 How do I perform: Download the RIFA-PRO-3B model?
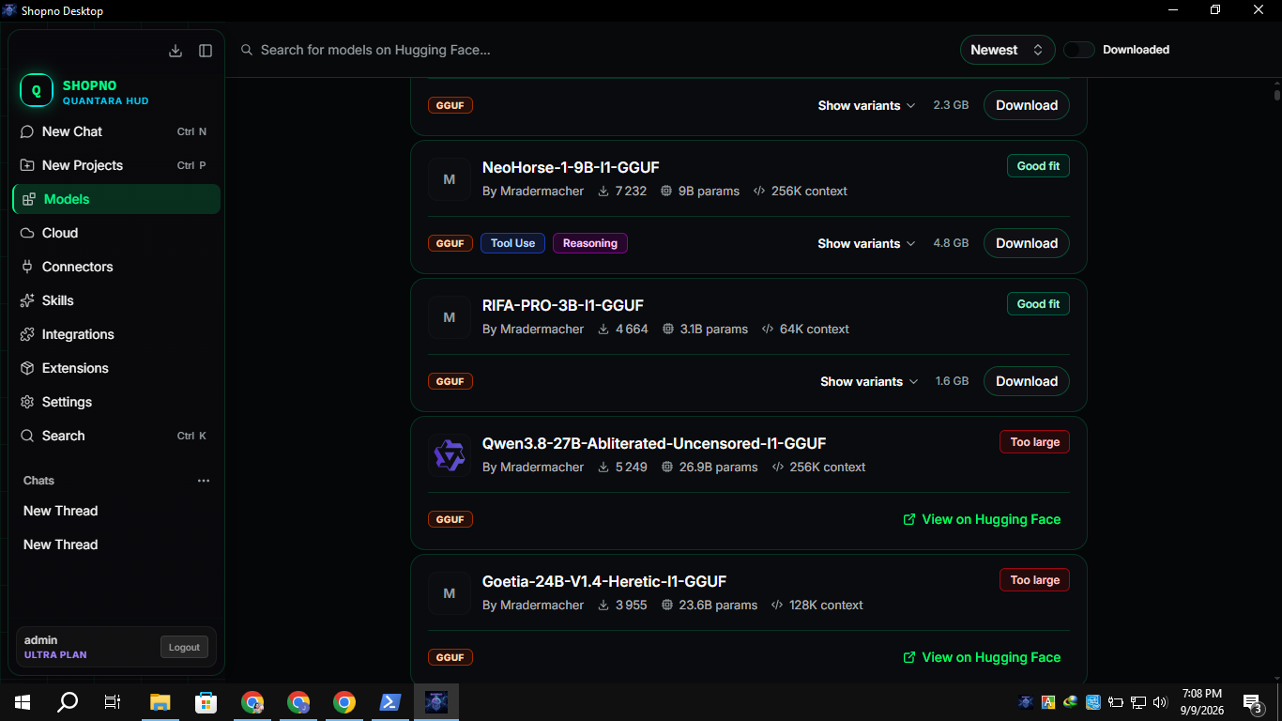click(1027, 381)
